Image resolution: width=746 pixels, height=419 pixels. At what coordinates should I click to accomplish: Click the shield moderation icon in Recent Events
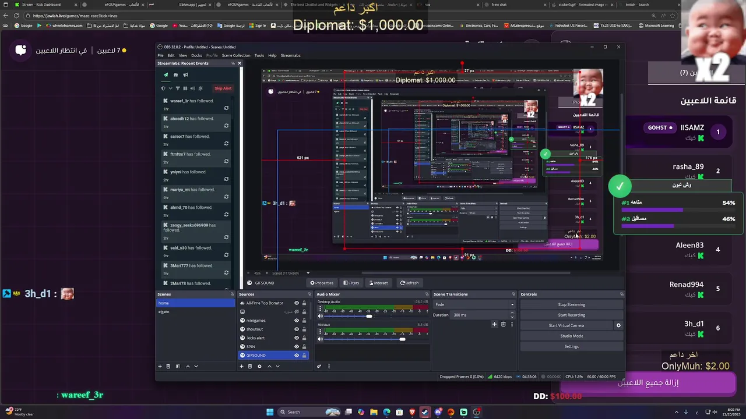tap(163, 88)
